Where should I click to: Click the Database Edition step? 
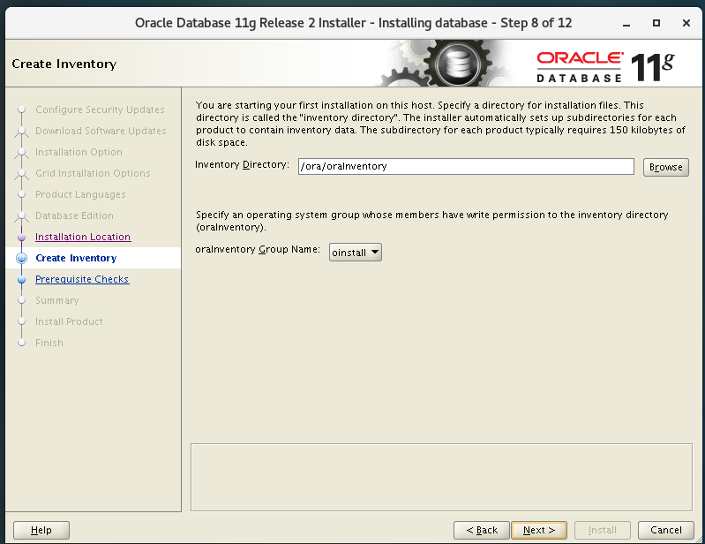[x=74, y=215]
